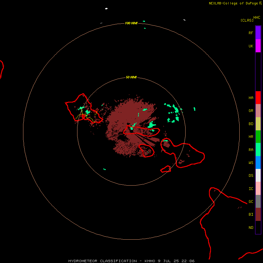Image resolution: width=263 pixels, height=263 pixels.
Task: Click the [CLAS] legend heading
Action: (x=247, y=20)
